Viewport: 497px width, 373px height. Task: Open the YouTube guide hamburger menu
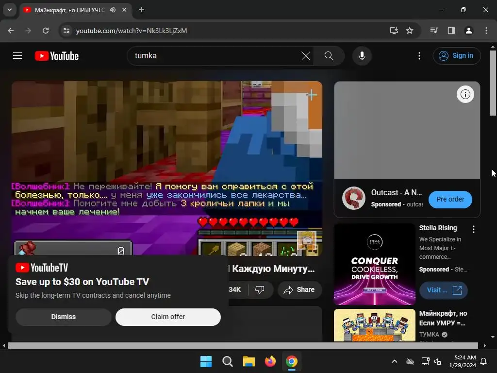(17, 56)
